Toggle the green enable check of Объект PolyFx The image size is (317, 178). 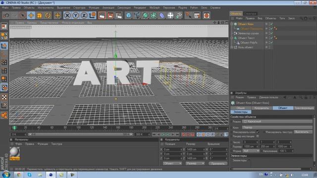(x=271, y=43)
